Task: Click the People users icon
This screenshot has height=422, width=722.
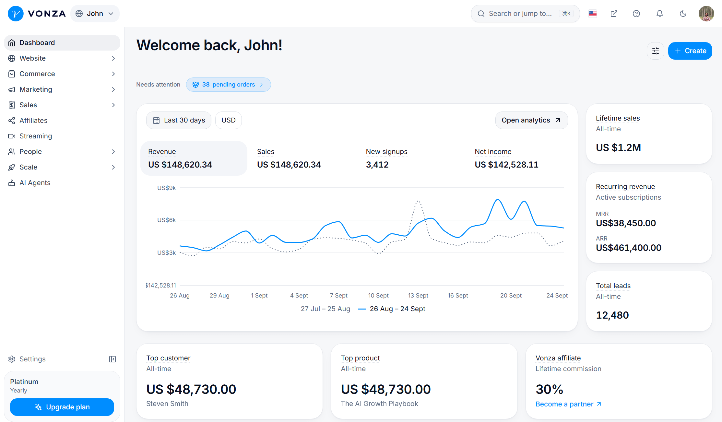Action: click(12, 152)
